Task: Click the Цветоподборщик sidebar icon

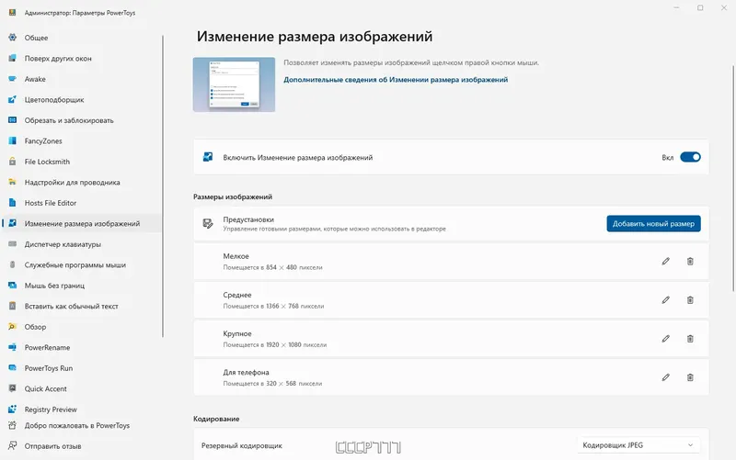Action: click(13, 100)
